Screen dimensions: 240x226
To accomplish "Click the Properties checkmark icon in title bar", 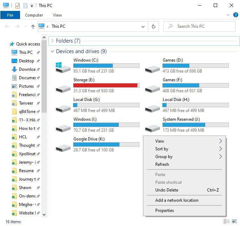I will (18, 6).
